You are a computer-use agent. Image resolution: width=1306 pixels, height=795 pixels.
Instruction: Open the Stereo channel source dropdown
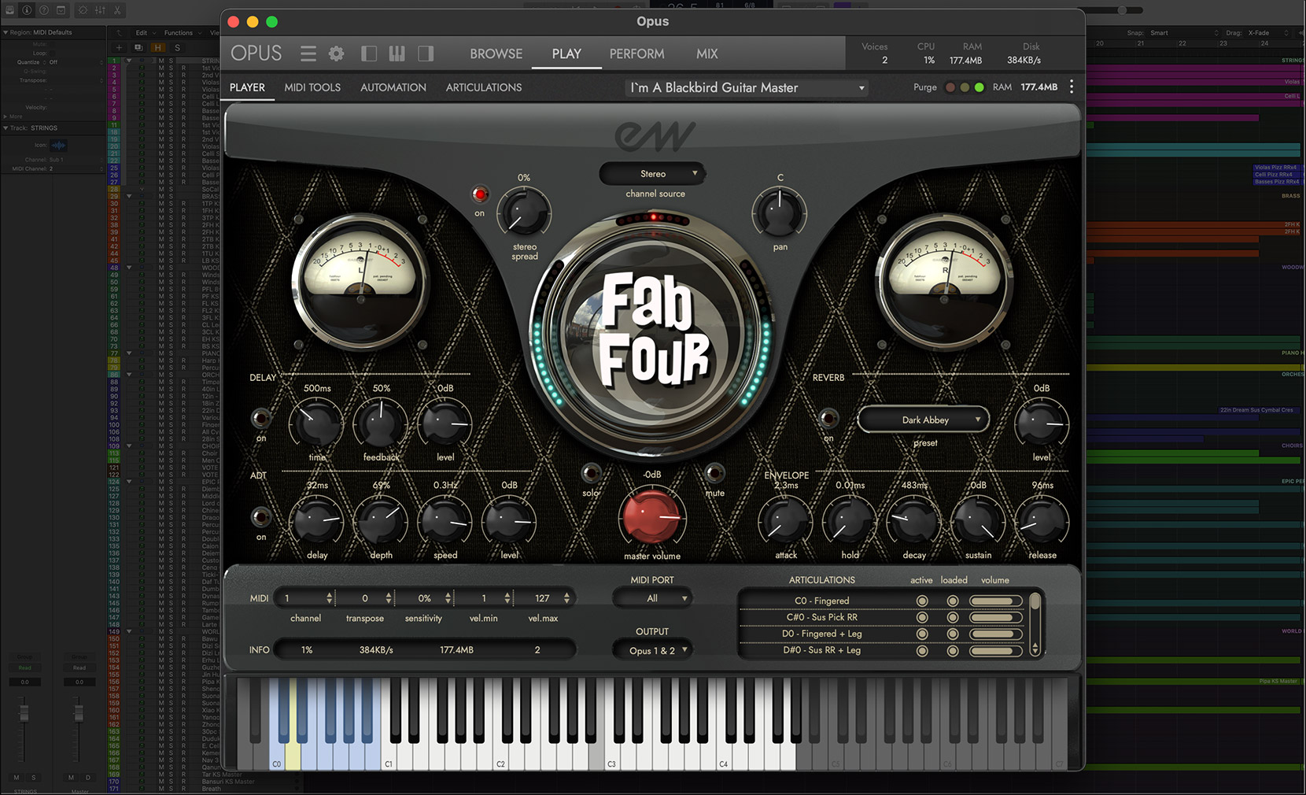652,173
